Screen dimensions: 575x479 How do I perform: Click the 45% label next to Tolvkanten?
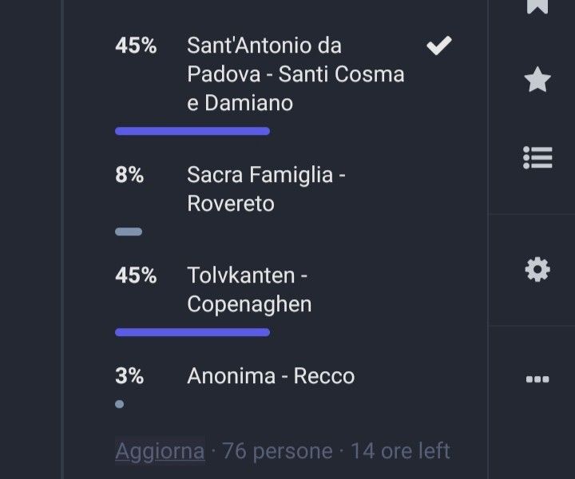pyautogui.click(x=136, y=275)
